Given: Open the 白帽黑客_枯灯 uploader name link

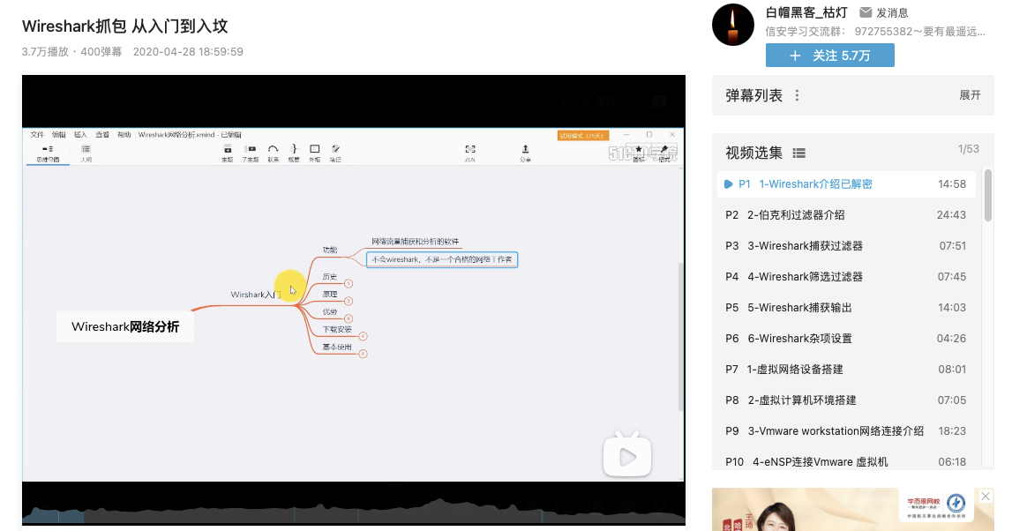Looking at the screenshot, I should 806,12.
